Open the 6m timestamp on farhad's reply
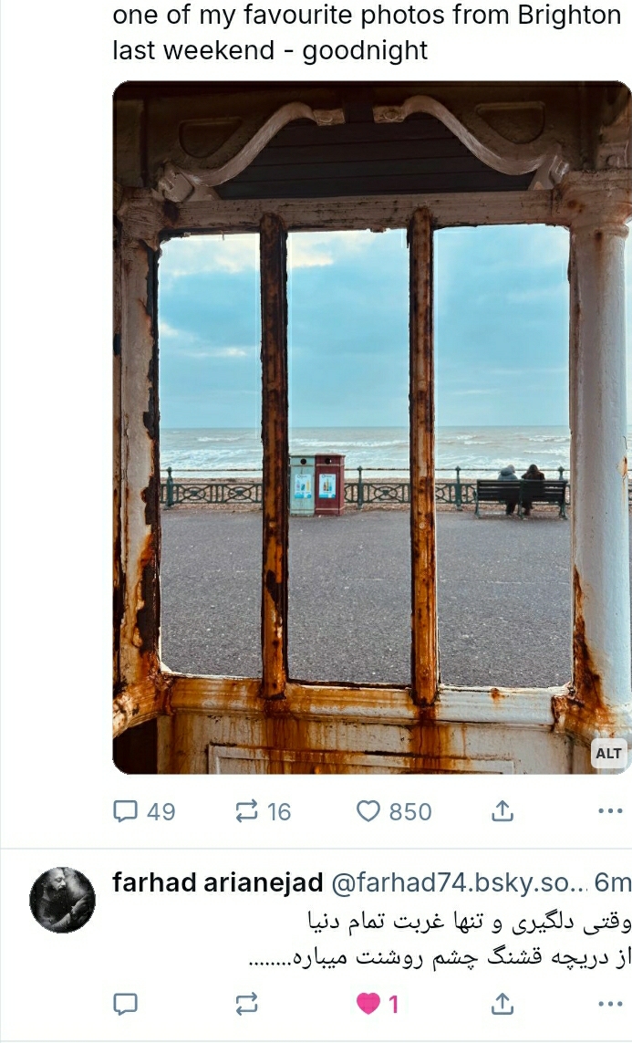Image resolution: width=632 pixels, height=1043 pixels. coord(612,882)
